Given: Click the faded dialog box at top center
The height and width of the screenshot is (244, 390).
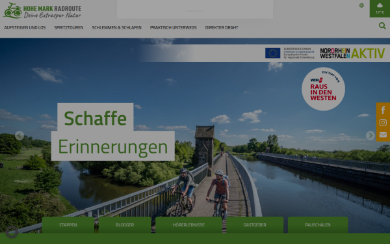Looking at the screenshot, I should tap(195, 9).
